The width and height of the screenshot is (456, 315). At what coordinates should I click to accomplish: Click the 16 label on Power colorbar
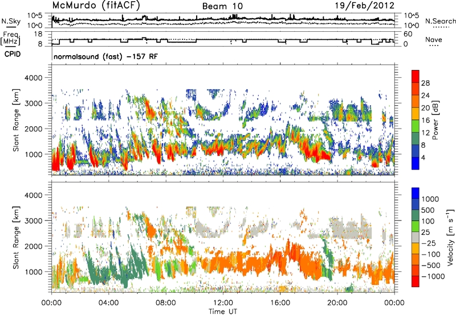(425, 121)
